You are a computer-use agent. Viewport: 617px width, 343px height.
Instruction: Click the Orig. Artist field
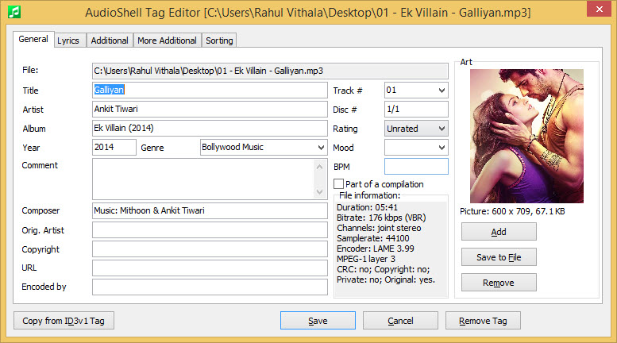(210, 230)
